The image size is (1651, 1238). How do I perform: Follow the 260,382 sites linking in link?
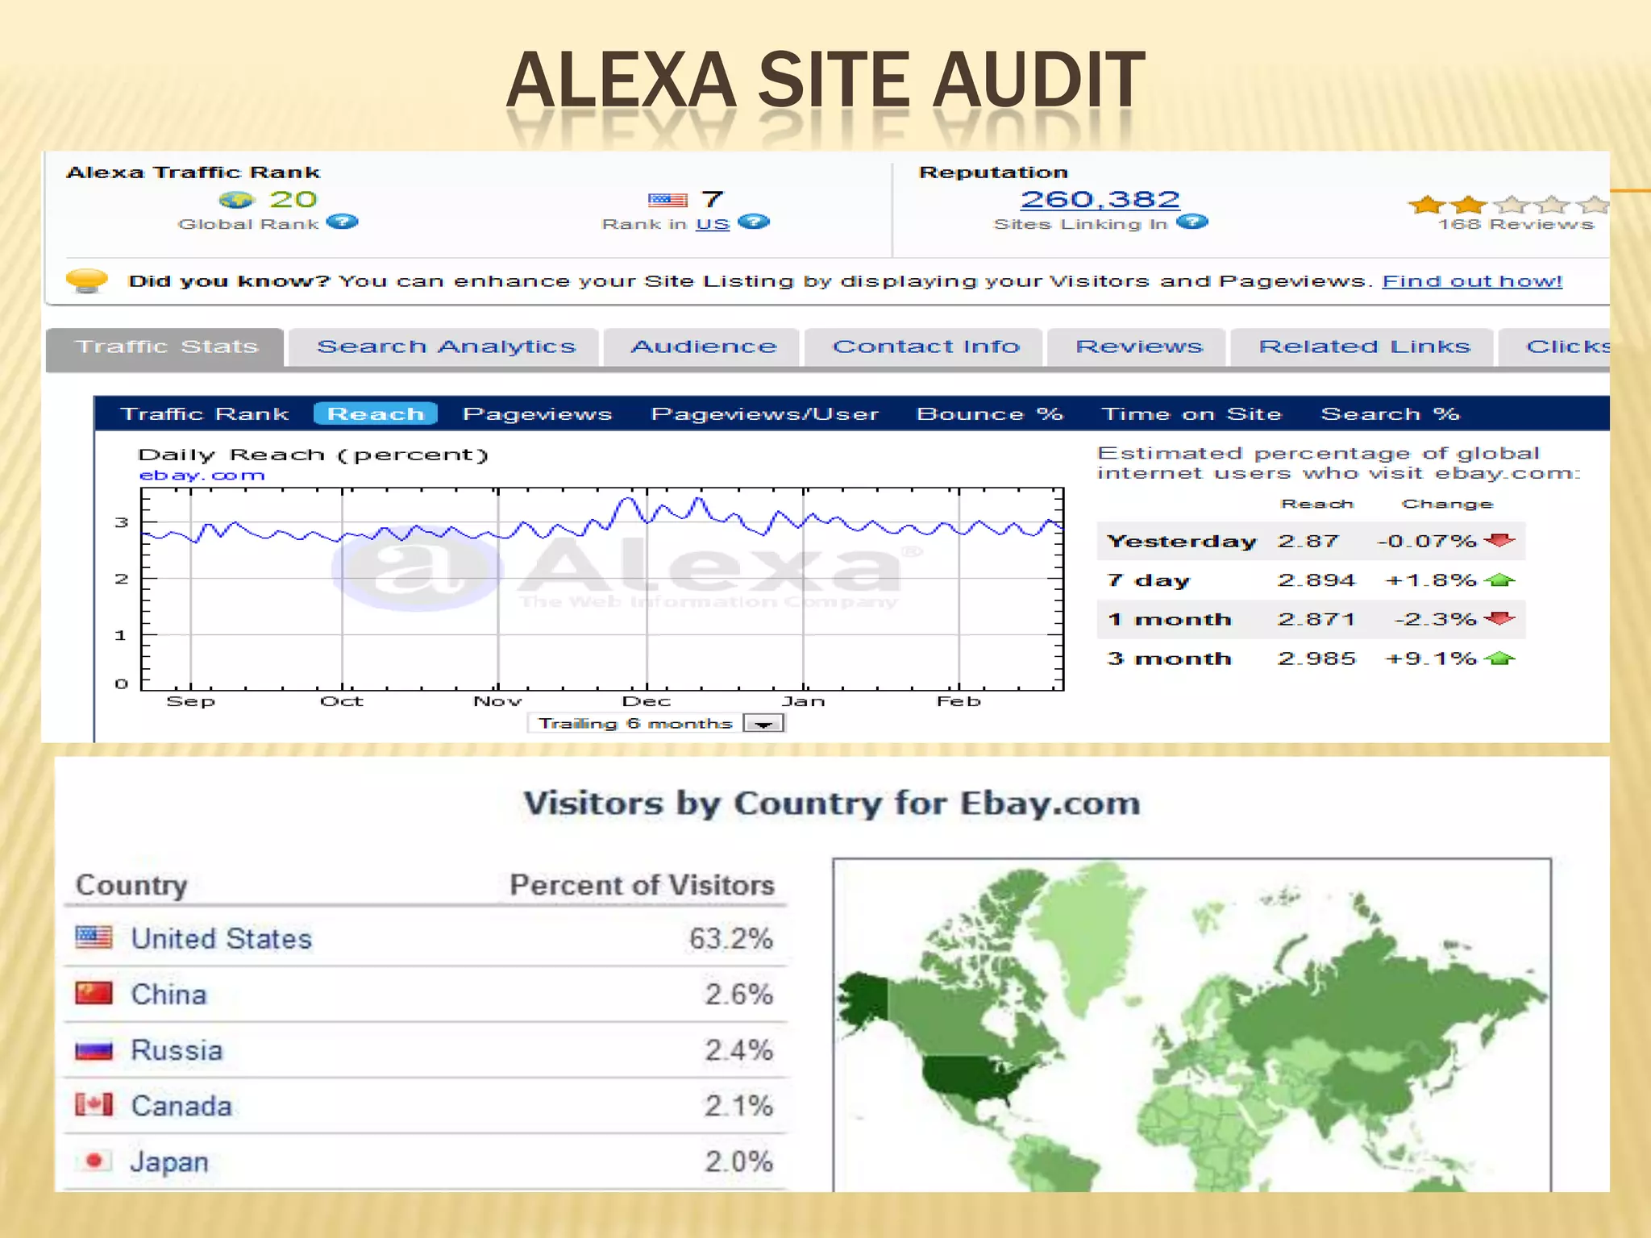[1100, 199]
